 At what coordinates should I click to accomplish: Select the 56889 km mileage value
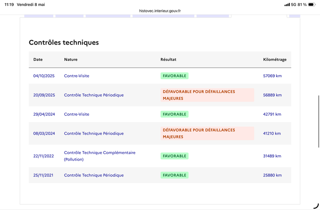point(272,95)
